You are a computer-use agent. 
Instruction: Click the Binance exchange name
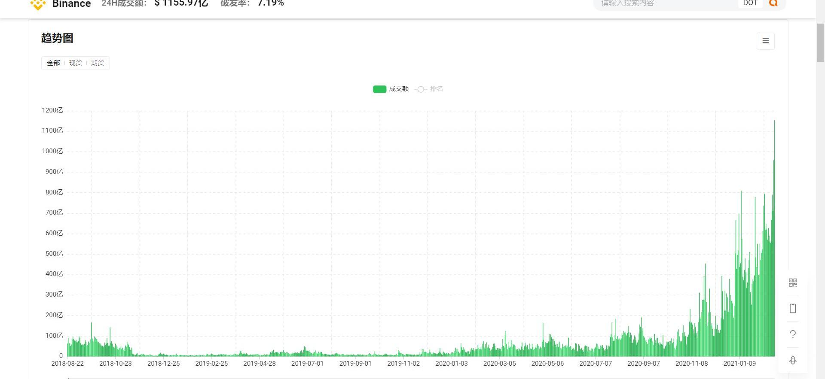pyautogui.click(x=71, y=4)
